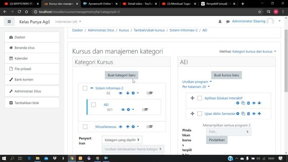
Task: Open the user menu arrow beside avatar
Action: tap(279, 21)
